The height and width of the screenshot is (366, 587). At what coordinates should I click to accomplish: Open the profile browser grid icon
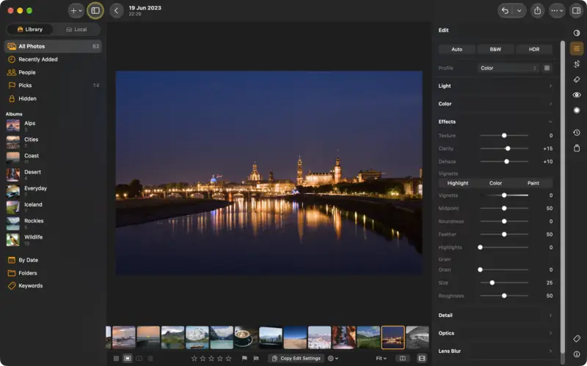pos(547,68)
